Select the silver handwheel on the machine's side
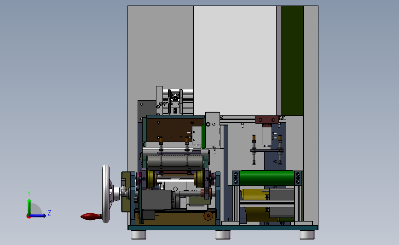 (106, 194)
